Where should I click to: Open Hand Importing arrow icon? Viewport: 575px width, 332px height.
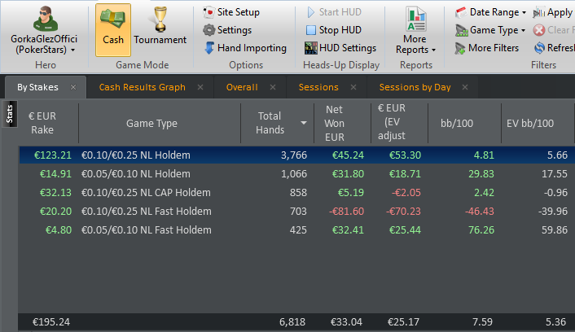[x=209, y=48]
